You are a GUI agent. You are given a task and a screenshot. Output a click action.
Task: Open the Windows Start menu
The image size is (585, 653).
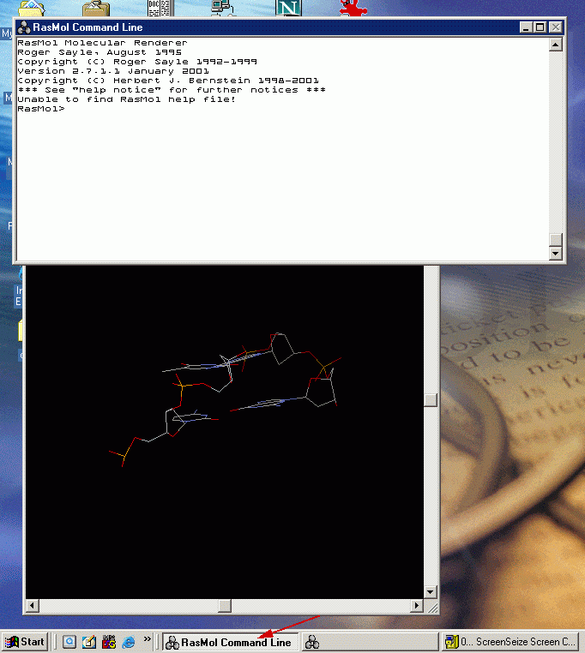(x=25, y=642)
